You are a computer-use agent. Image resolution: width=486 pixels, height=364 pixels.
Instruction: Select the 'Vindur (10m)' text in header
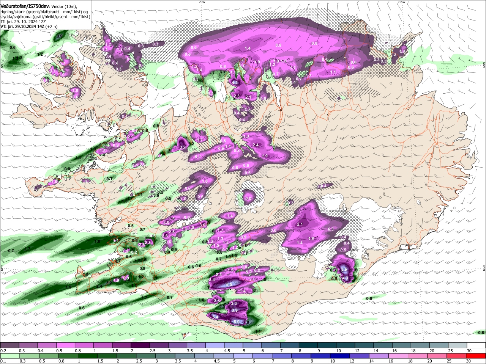click(64, 7)
